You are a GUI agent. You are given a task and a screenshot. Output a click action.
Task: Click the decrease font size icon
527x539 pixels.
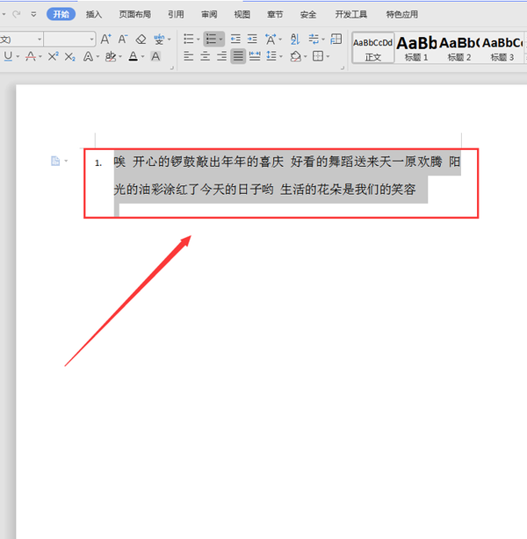123,40
